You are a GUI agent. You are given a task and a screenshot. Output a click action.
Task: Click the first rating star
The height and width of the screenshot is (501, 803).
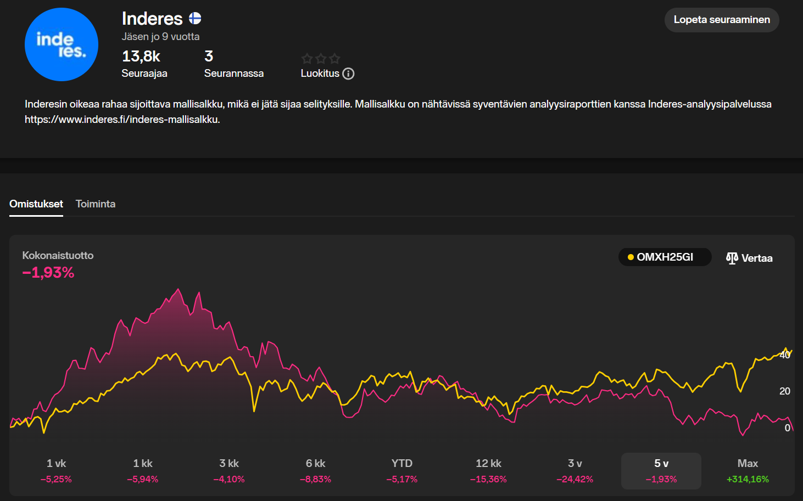point(307,58)
